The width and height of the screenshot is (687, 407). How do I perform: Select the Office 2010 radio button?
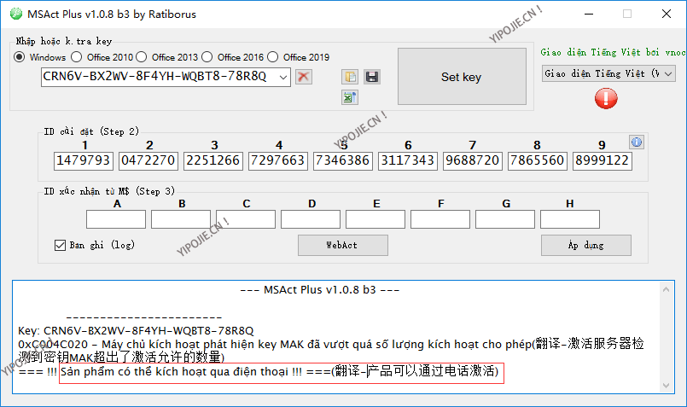click(x=76, y=57)
